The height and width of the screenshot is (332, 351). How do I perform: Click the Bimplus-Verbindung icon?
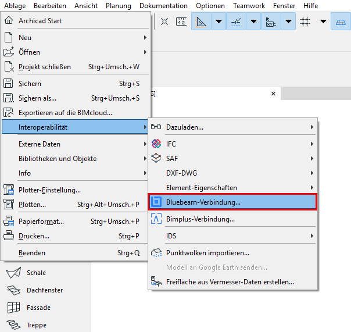point(156,219)
